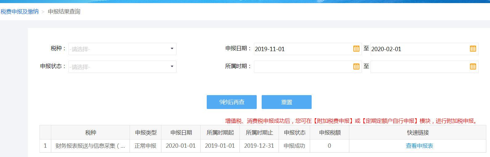Screen dimensions: 490x157
Task: Open calendar for 所属时期 end date
Action: pos(473,66)
